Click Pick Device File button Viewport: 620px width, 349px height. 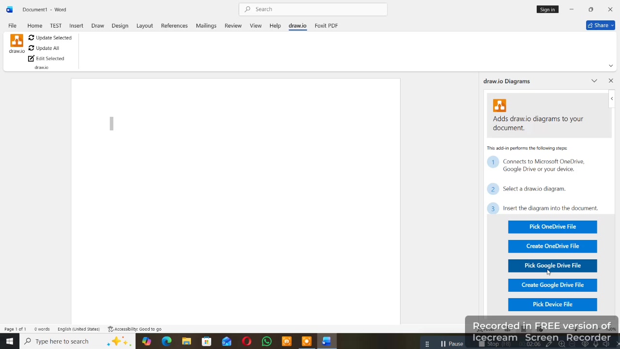click(x=552, y=304)
